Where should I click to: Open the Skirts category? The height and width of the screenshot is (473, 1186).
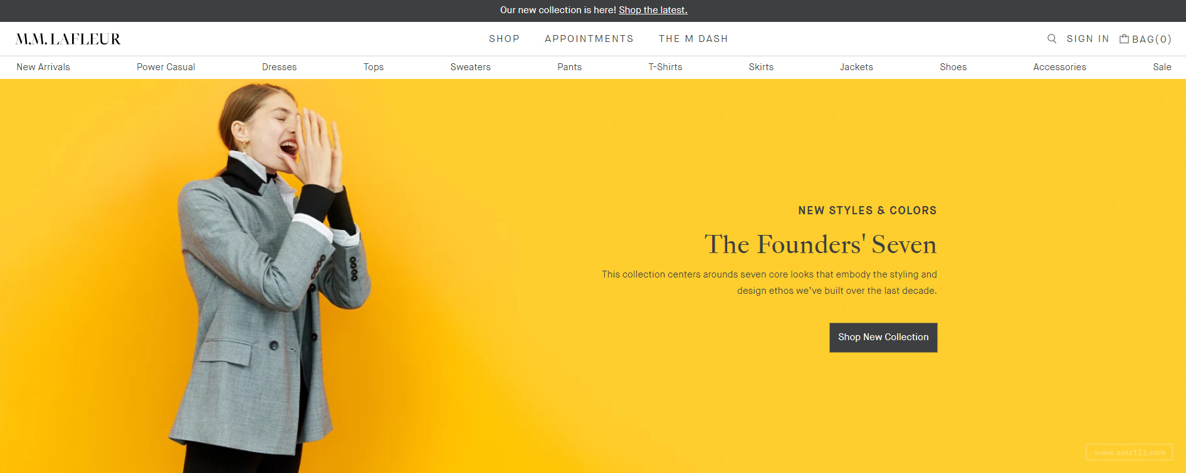[x=761, y=67]
